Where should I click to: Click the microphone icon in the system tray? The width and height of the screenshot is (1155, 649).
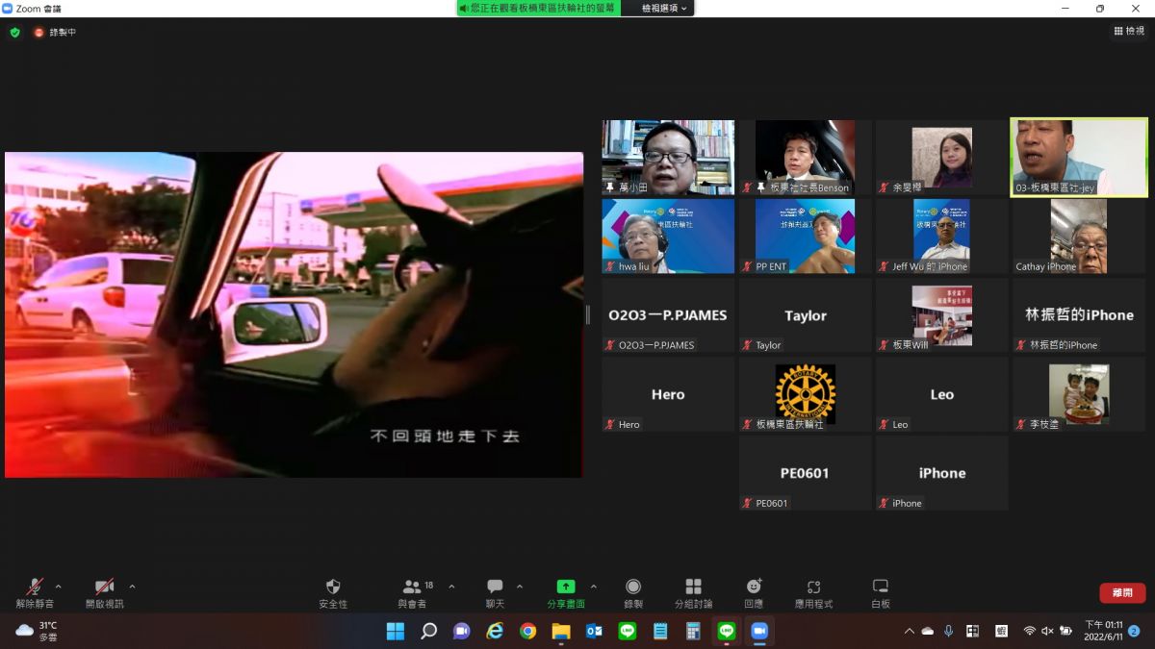coord(949,631)
